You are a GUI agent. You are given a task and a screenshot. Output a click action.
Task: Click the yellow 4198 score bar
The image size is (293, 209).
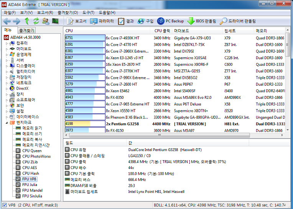85,124
